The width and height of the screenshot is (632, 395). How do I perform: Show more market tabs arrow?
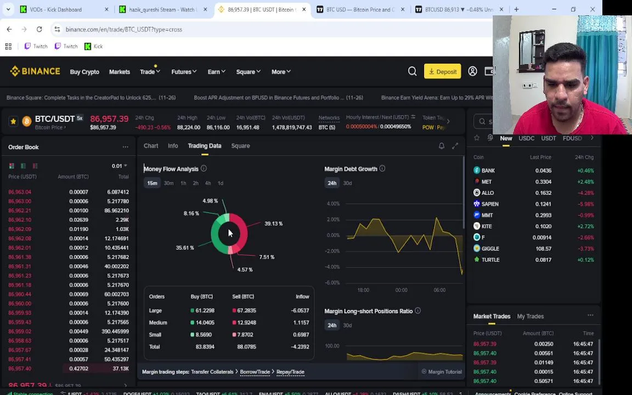point(592,138)
